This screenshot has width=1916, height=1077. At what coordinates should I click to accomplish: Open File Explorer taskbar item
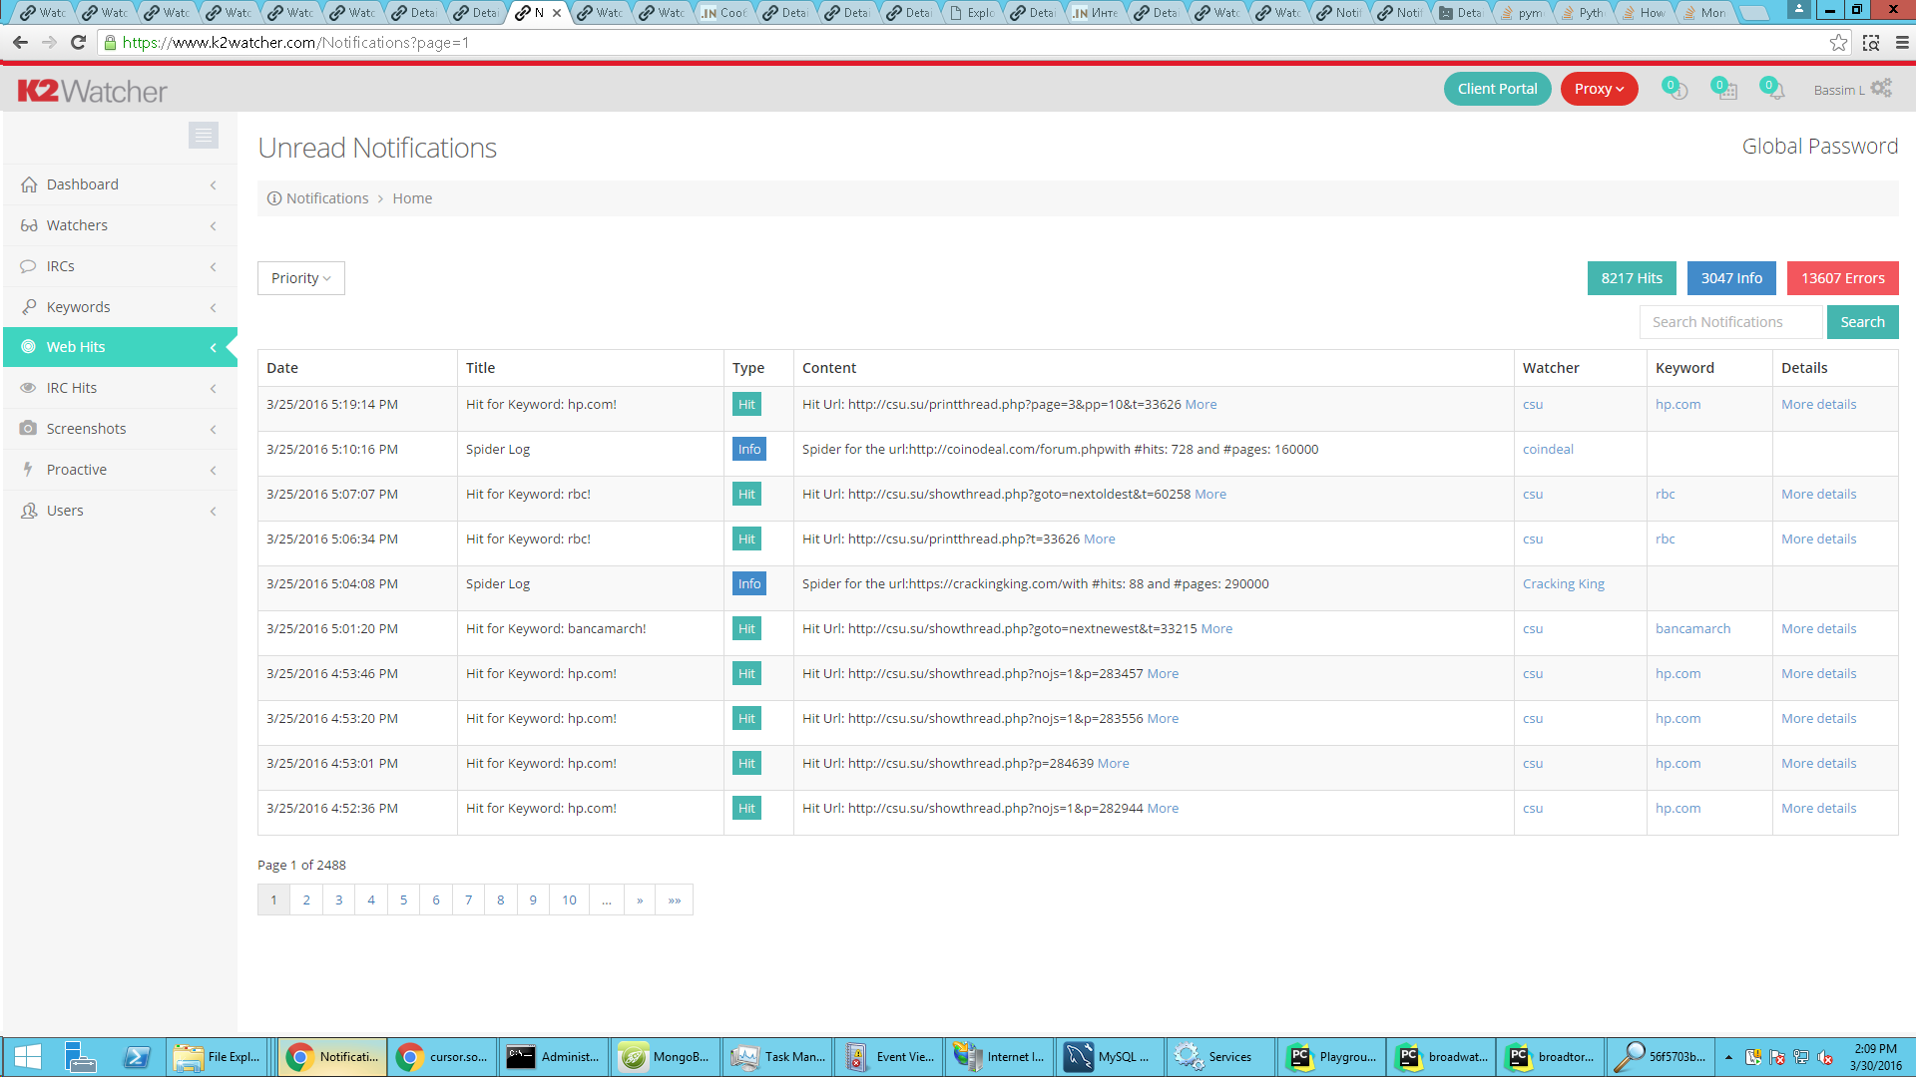(218, 1057)
